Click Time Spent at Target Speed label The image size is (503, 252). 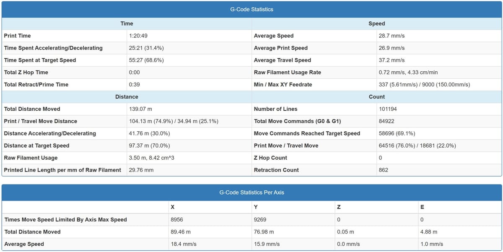click(x=40, y=60)
